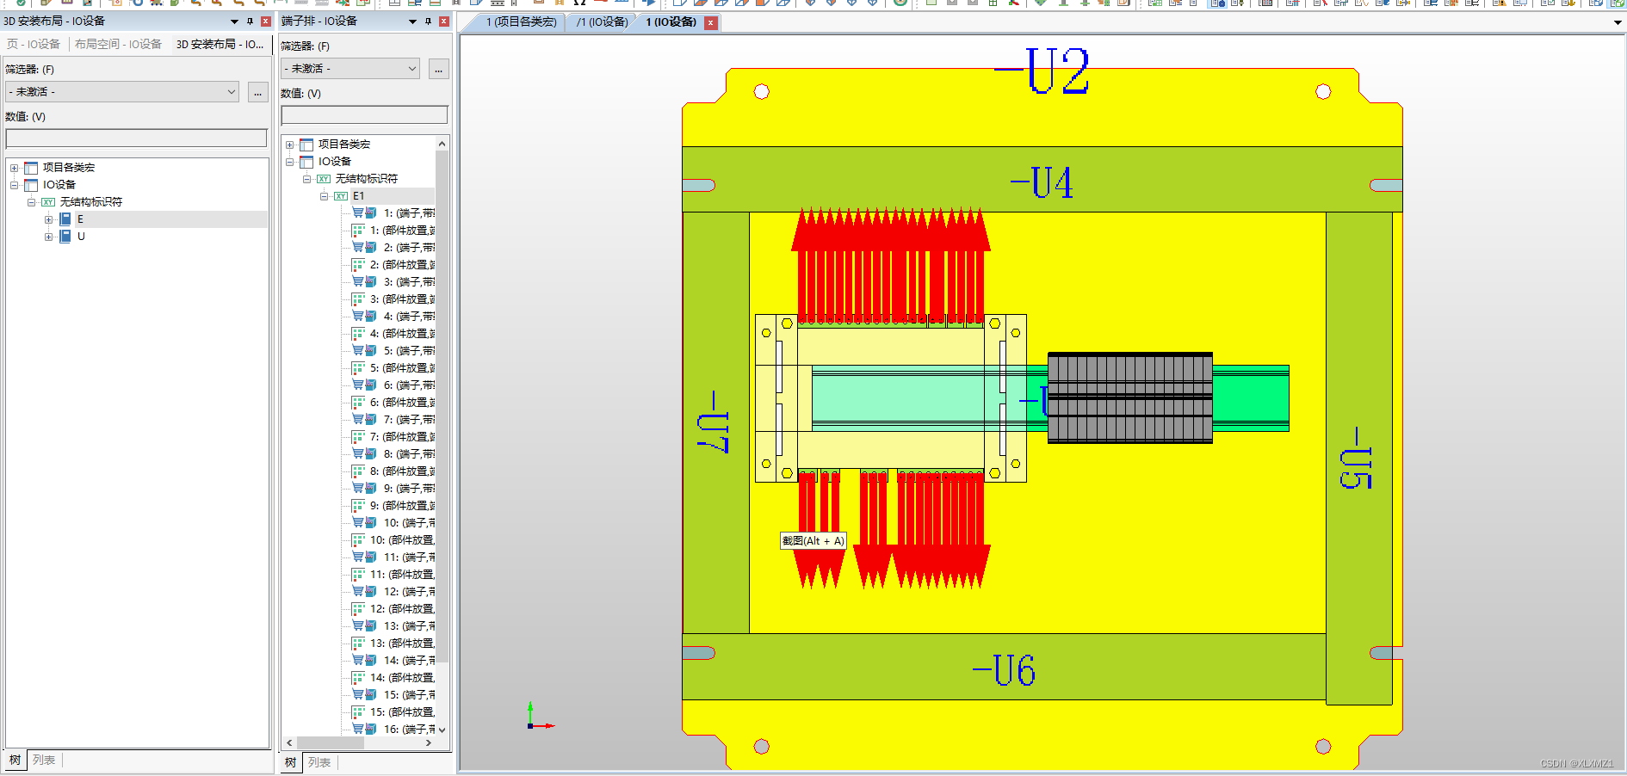Click XY icon beside E1
Screen dimensions: 1627x776
(x=341, y=196)
